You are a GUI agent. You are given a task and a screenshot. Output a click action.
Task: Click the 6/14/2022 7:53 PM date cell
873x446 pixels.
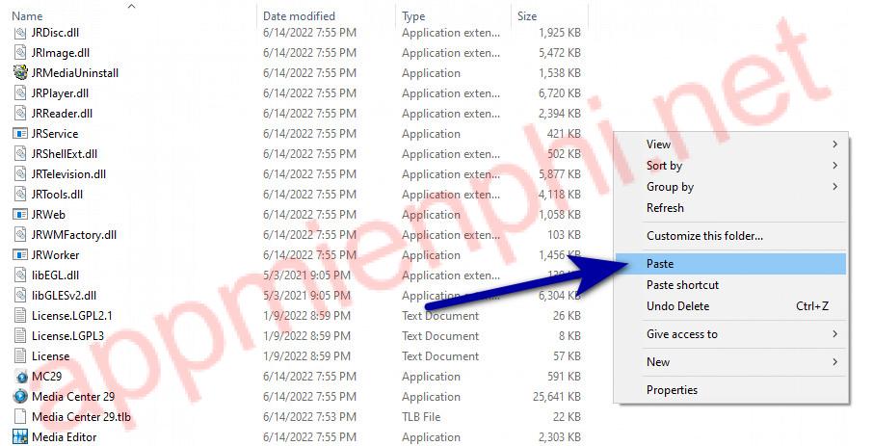point(309,416)
